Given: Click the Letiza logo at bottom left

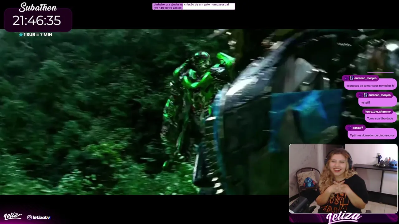Looking at the screenshot, I should point(12,216).
